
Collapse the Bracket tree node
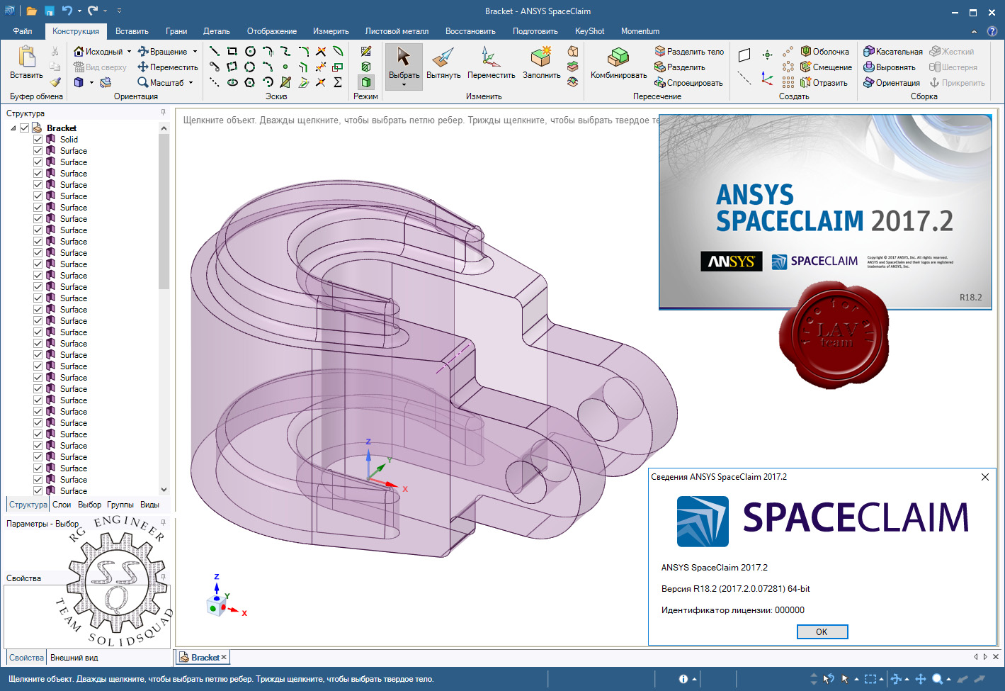(13, 128)
